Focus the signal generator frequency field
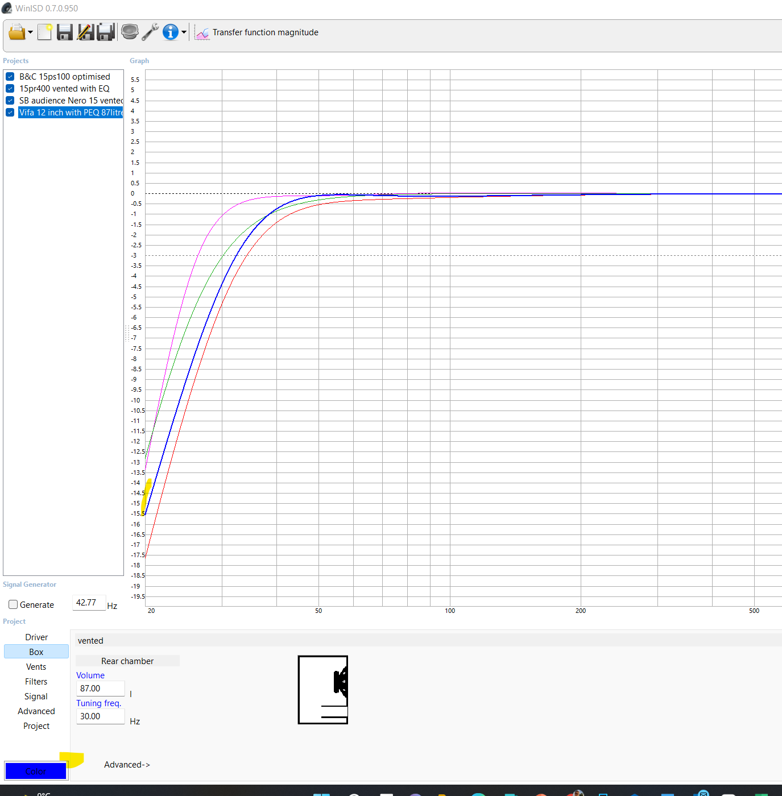This screenshot has width=782, height=796. point(89,603)
